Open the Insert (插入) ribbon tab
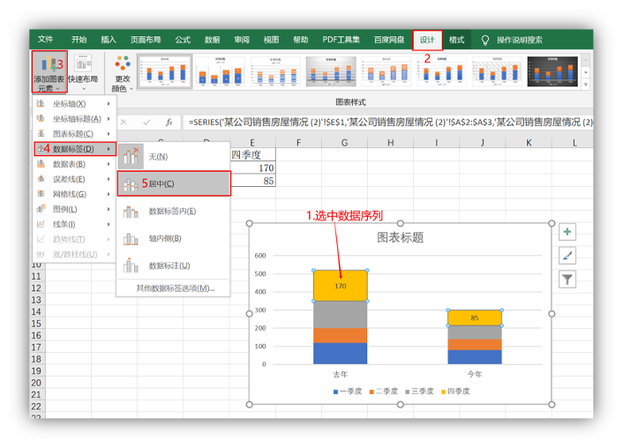623x448 pixels. click(x=109, y=40)
